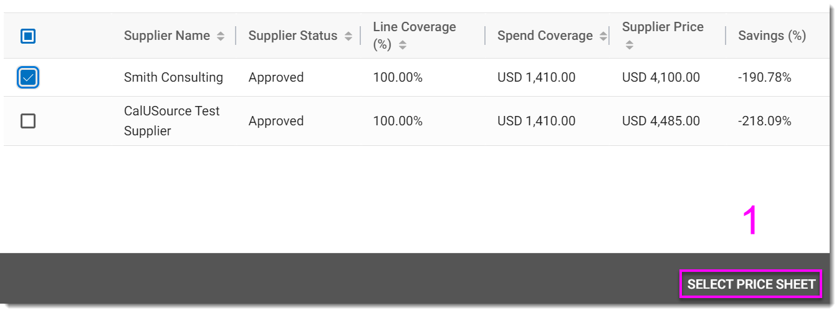Check the CalUSource Test Supplier checkbox
Image resolution: width=839 pixels, height=313 pixels.
click(28, 121)
